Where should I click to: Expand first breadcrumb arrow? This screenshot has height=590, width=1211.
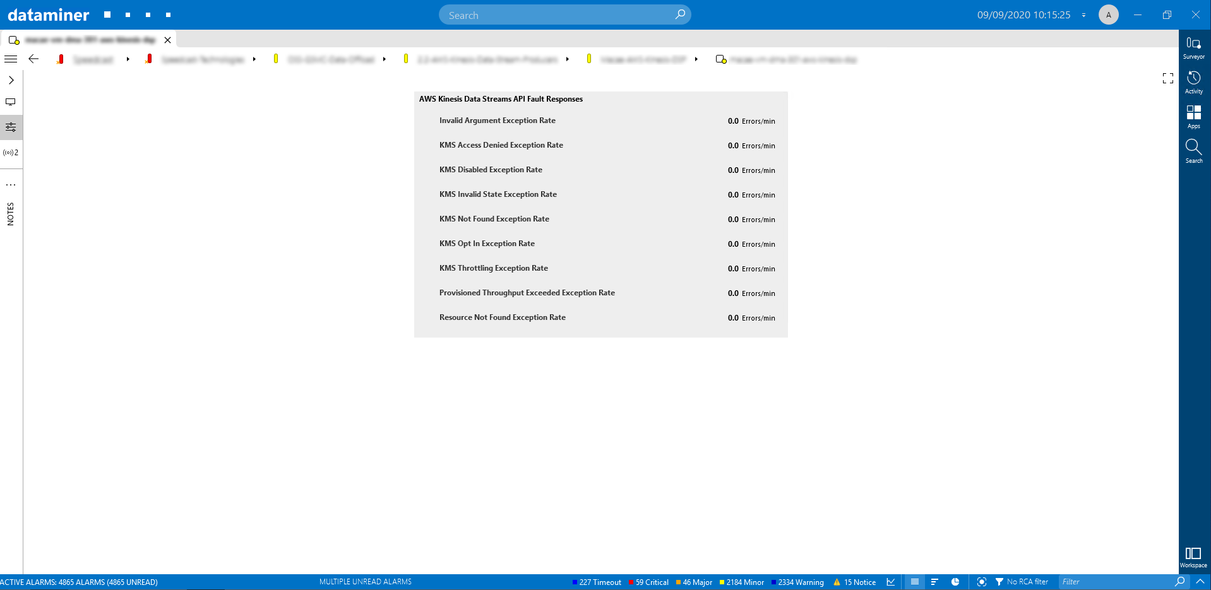(x=128, y=59)
